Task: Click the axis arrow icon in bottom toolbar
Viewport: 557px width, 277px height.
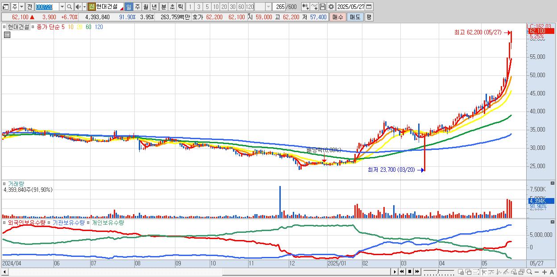Action: pos(484,272)
